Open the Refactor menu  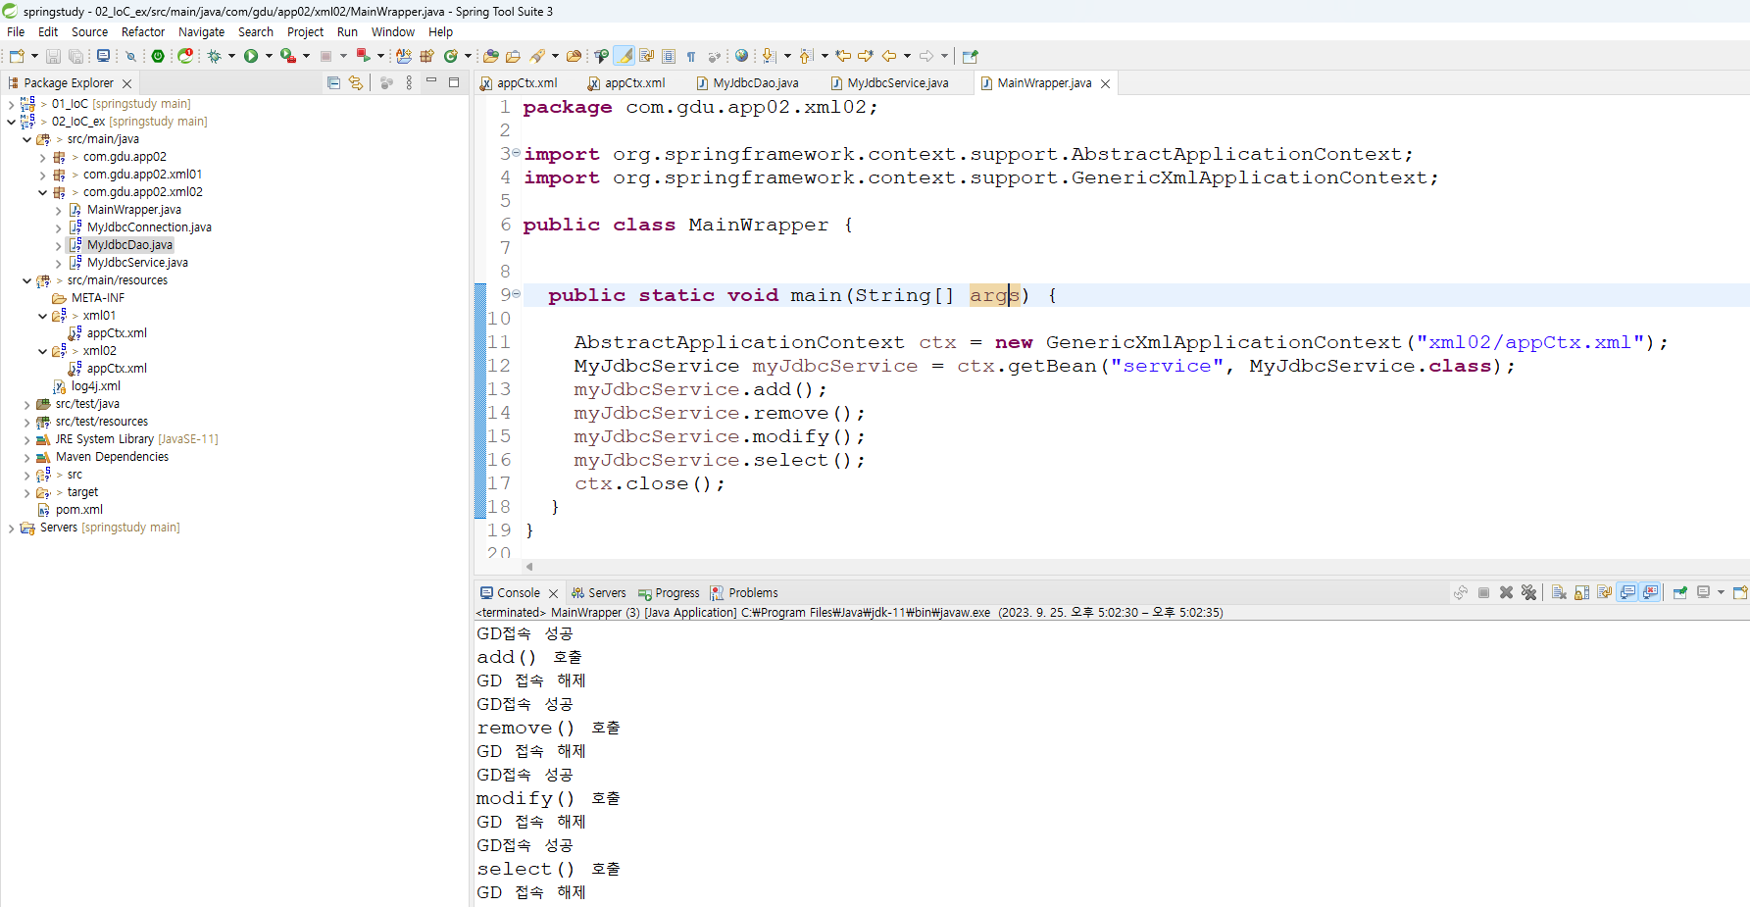pyautogui.click(x=143, y=32)
